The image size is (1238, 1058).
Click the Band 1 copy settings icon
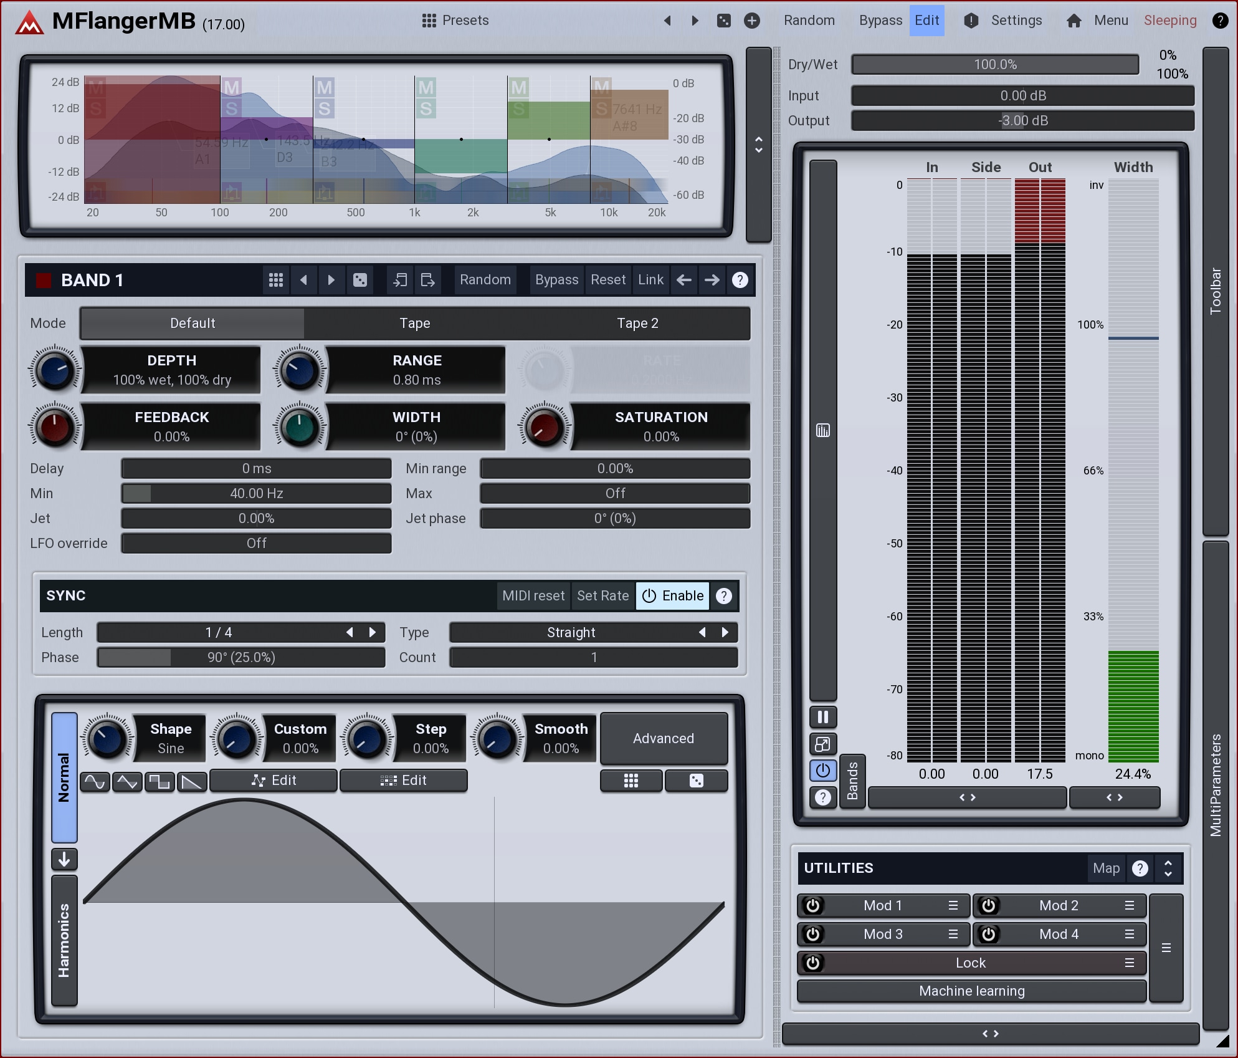(x=400, y=280)
